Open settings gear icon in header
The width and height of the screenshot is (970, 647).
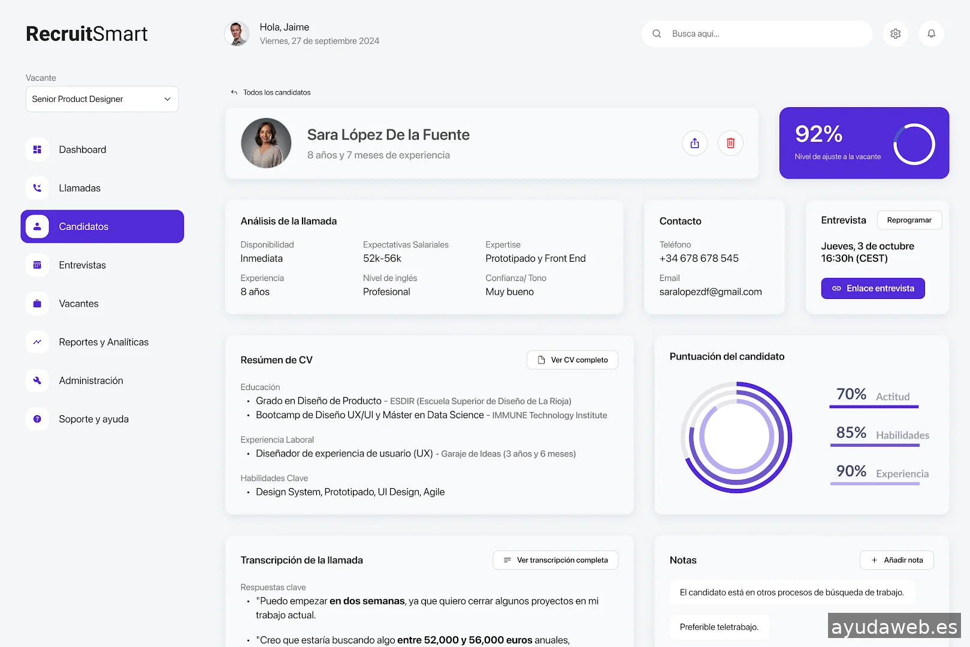pos(895,34)
